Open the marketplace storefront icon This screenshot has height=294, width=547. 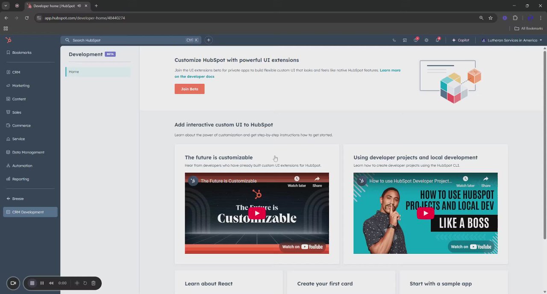[405, 40]
